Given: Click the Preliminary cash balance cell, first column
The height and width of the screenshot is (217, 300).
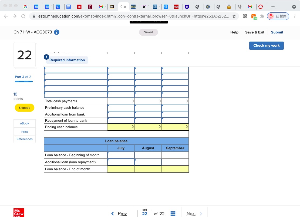Looking at the screenshot, I should (x=121, y=107).
